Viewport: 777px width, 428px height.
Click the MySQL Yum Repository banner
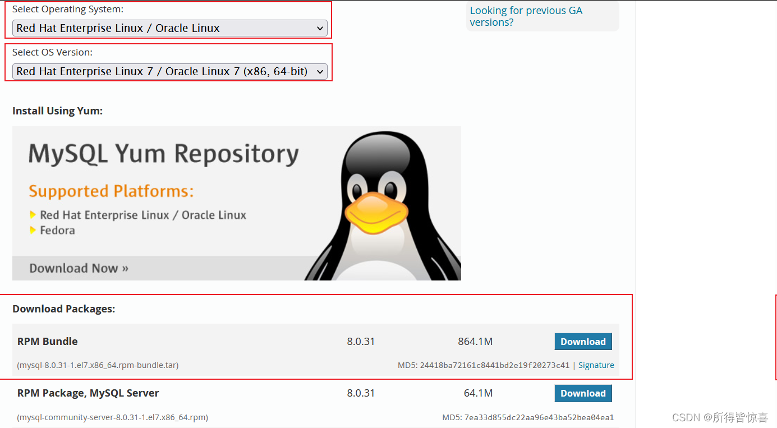(236, 203)
